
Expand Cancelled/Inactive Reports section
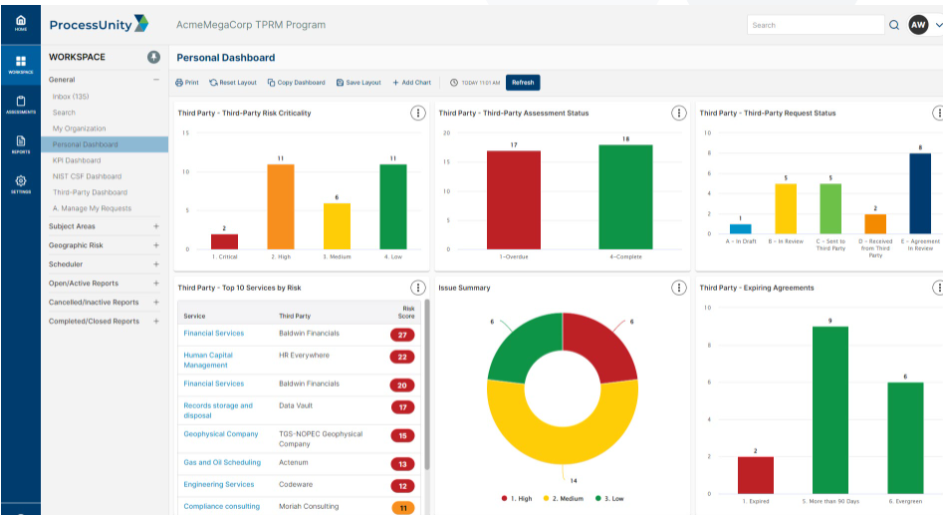156,302
